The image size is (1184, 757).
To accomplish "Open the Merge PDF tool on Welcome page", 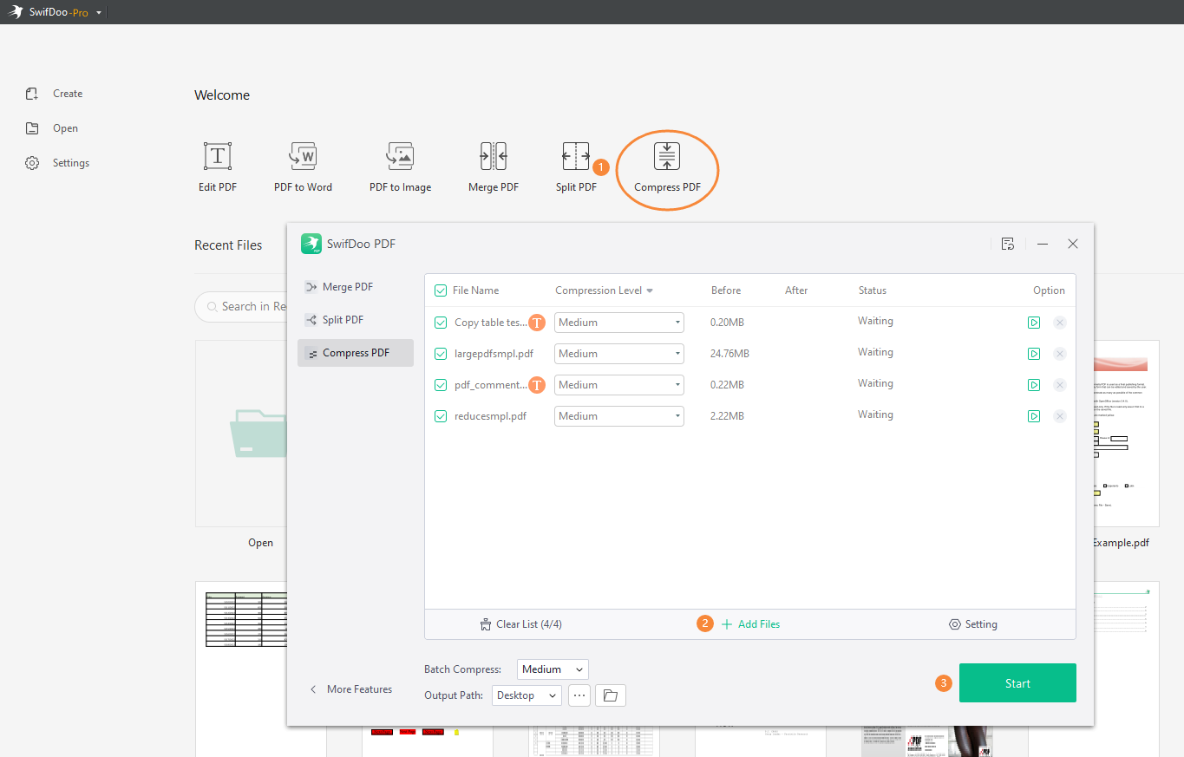I will coord(493,167).
